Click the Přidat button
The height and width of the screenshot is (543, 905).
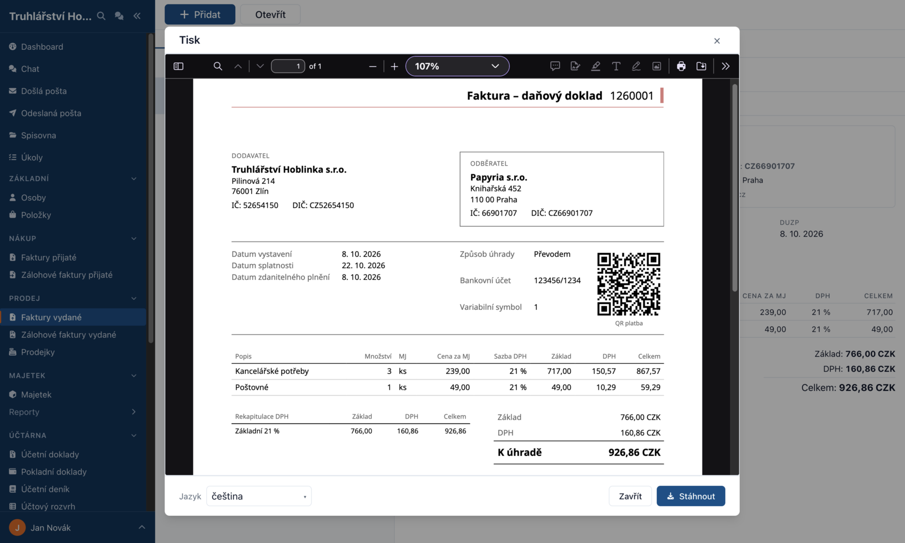pyautogui.click(x=200, y=14)
